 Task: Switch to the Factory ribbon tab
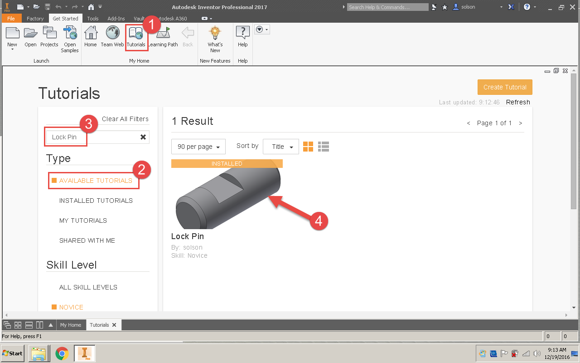35,19
